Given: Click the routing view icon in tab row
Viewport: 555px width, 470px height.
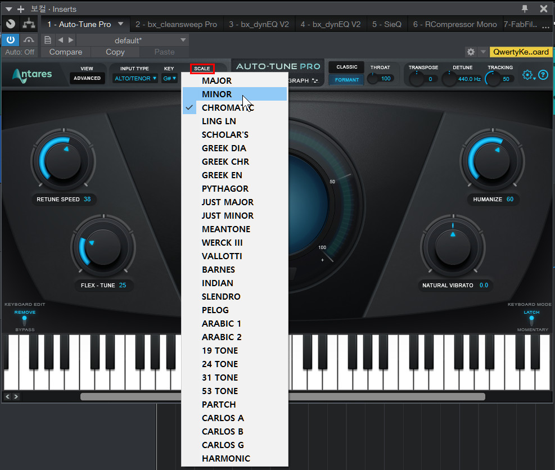Looking at the screenshot, I should 29,24.
